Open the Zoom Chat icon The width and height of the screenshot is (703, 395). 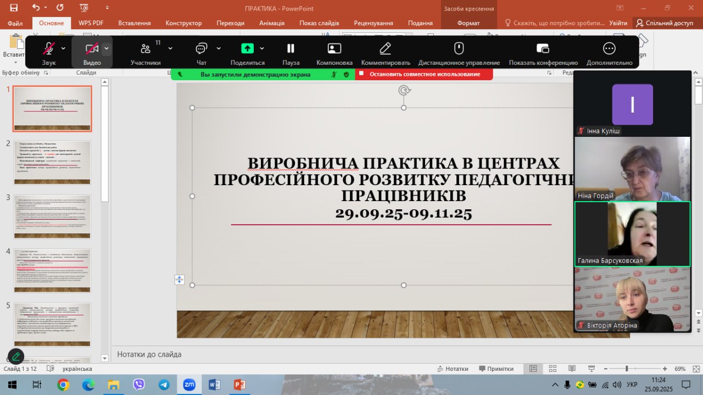(x=202, y=49)
